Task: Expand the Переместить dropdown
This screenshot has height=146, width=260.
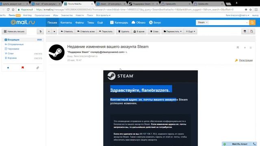Action: pos(172,32)
